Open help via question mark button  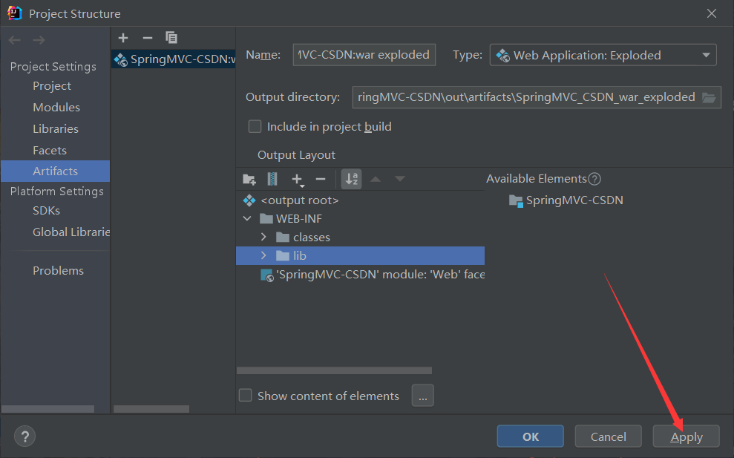coord(24,436)
